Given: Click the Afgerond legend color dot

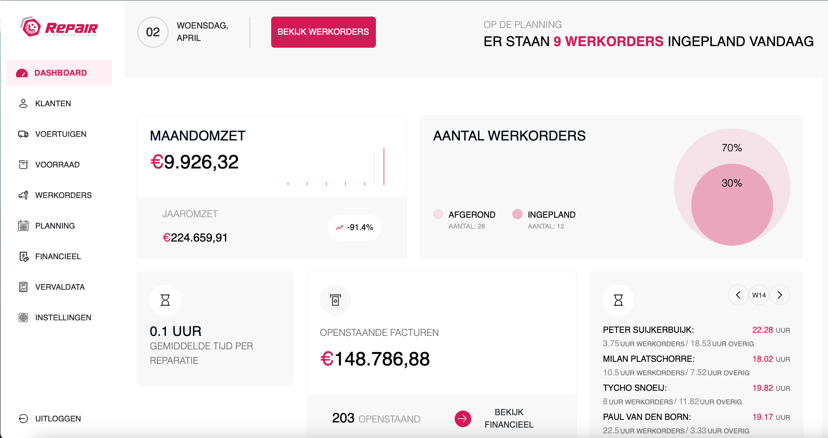Looking at the screenshot, I should click(438, 214).
